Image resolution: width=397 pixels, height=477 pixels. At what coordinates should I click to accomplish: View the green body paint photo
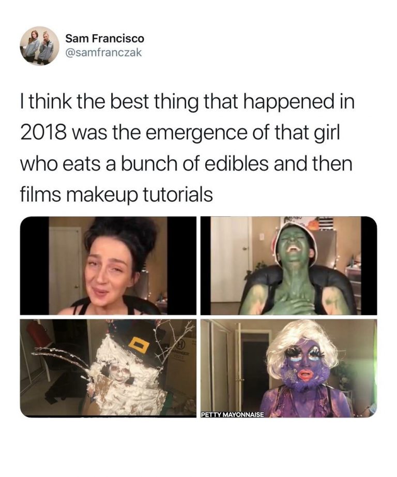tap(289, 265)
